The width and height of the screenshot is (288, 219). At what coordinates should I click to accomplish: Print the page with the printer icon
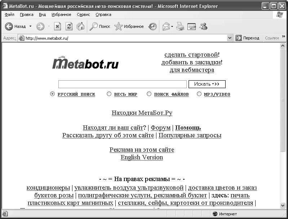[180, 26]
